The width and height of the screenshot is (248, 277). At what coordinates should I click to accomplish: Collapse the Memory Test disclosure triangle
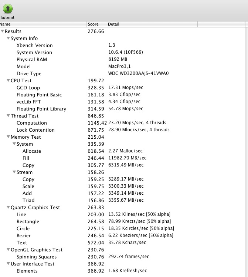point(8,137)
